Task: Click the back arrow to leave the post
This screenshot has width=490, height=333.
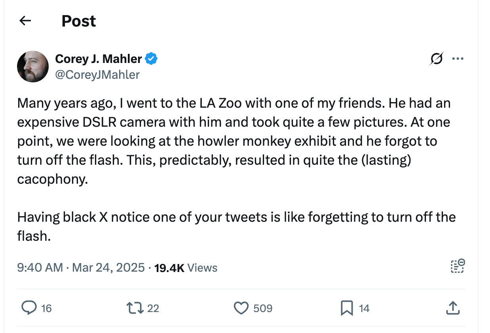Action: [25, 21]
